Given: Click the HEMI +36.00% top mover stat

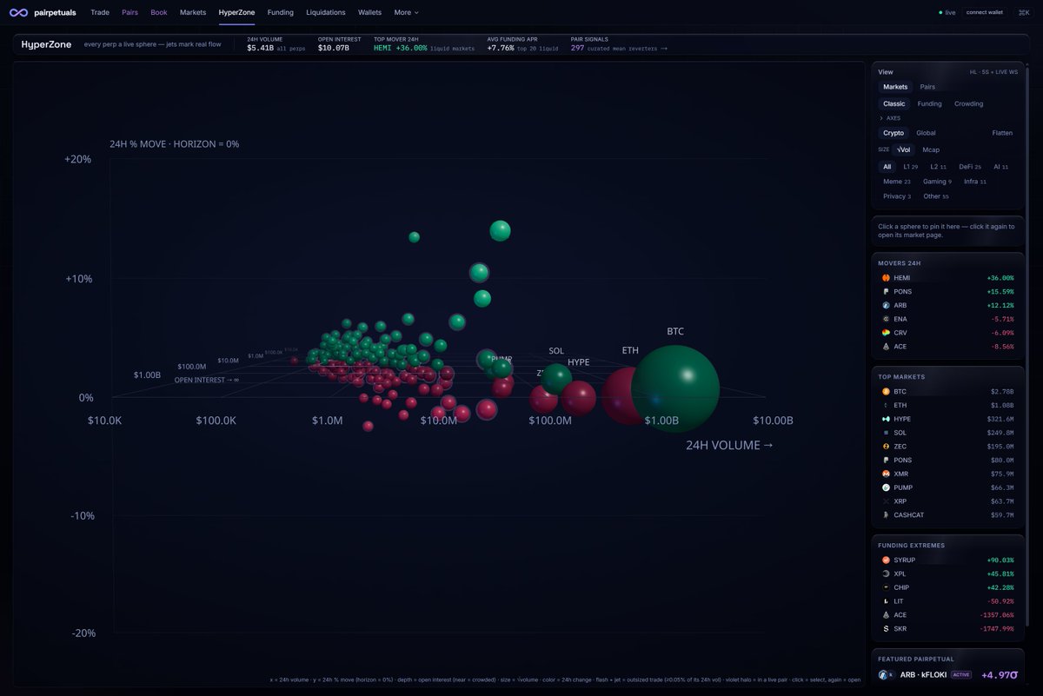Looking at the screenshot, I should click(x=400, y=49).
